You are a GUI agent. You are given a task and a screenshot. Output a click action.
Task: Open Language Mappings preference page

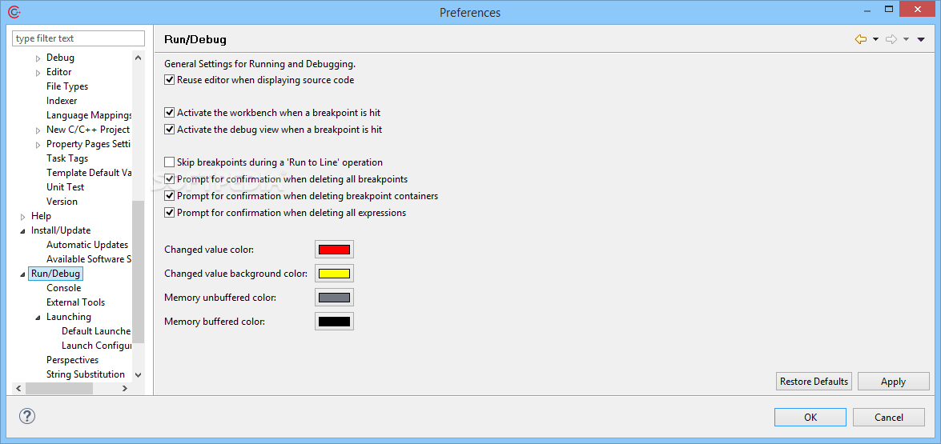pyautogui.click(x=89, y=115)
